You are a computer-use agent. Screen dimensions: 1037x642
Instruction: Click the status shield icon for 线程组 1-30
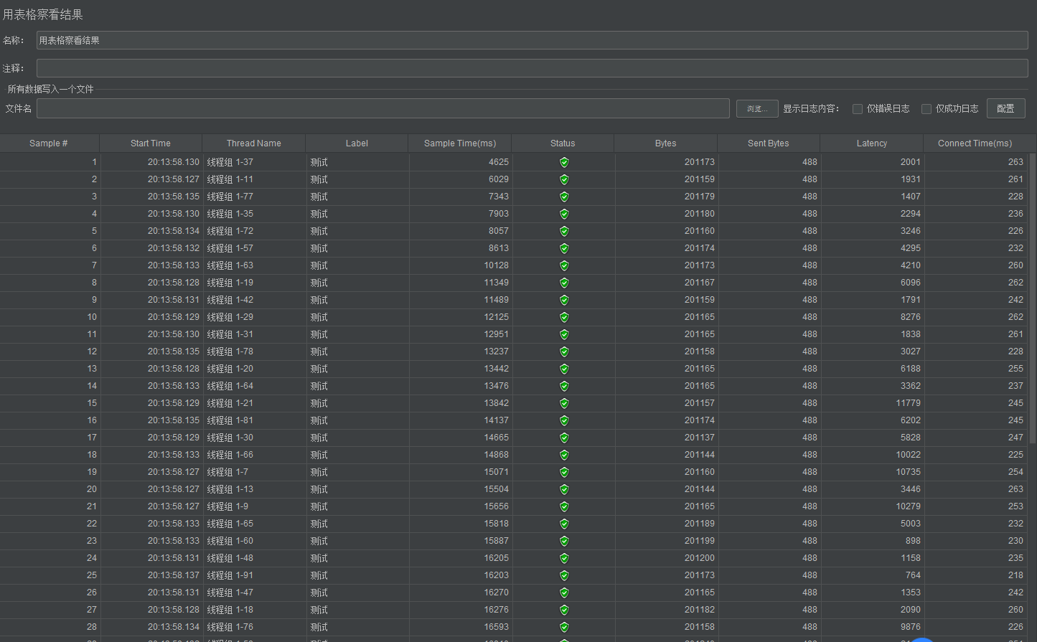click(564, 438)
